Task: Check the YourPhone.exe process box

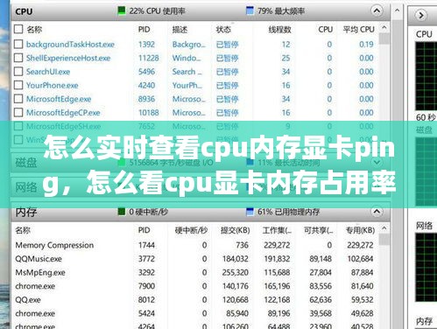Action: tap(18, 85)
